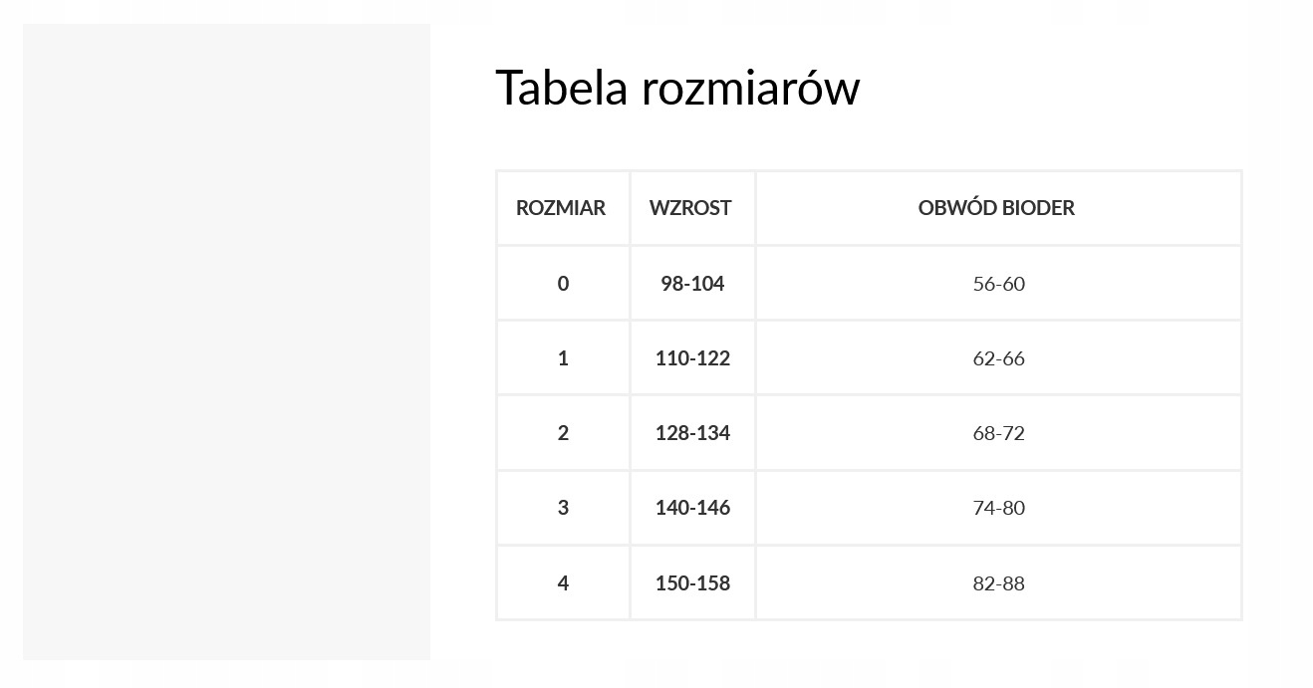Click the "Tabela rozmiarów" heading
This screenshot has width=1313, height=688.
[x=677, y=88]
